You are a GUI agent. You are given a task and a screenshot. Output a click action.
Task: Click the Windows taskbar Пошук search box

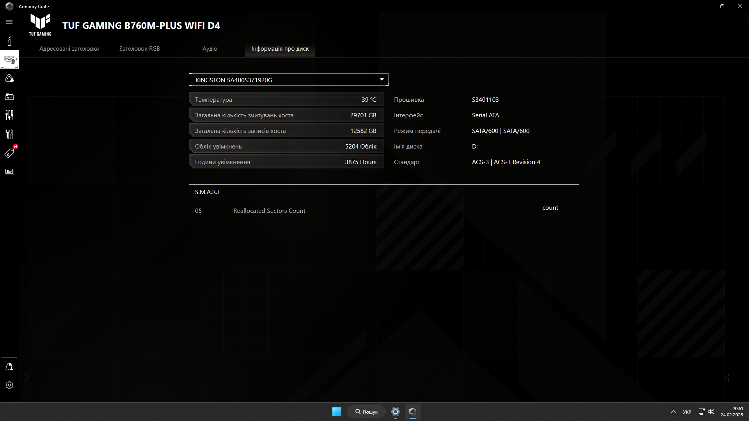[x=366, y=412]
